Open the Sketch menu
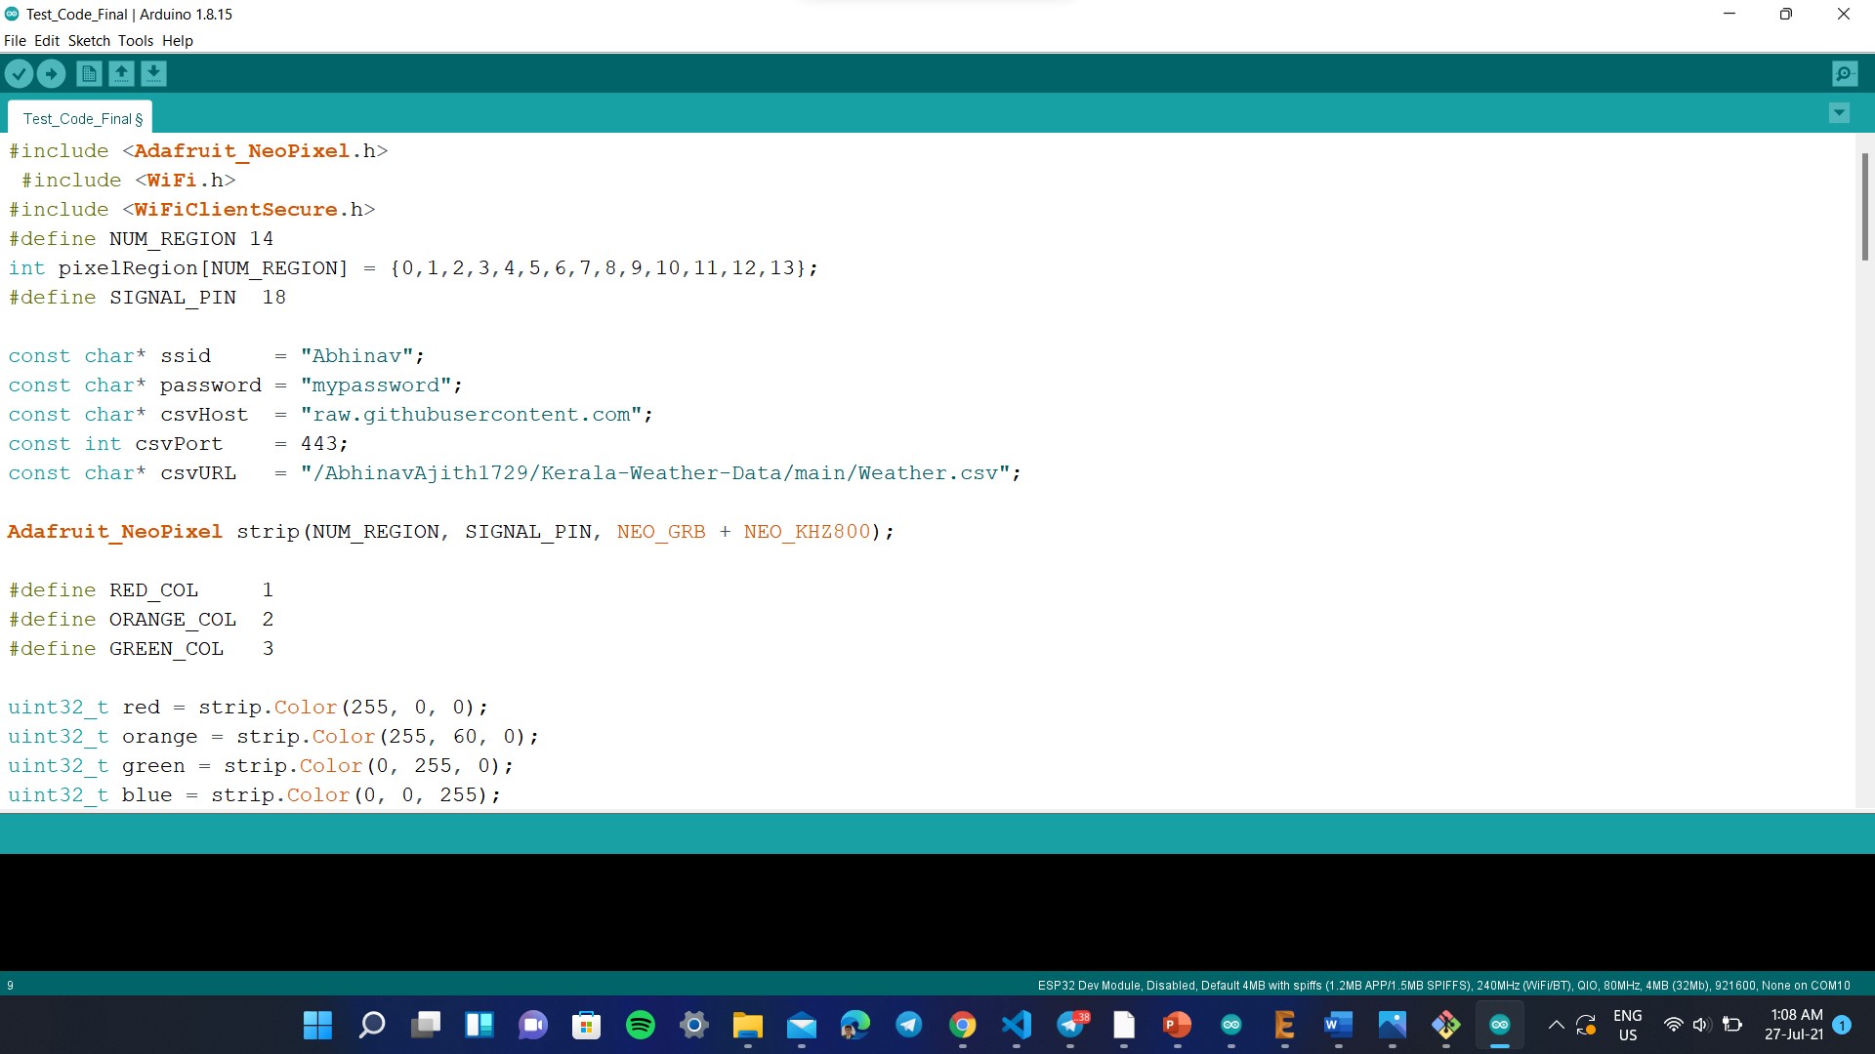This screenshot has width=1875, height=1054. (x=89, y=41)
